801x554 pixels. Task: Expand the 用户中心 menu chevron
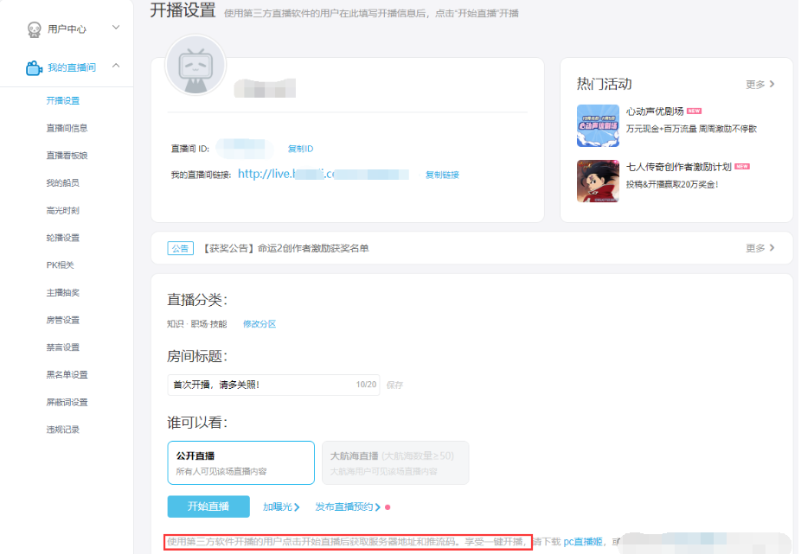click(116, 28)
